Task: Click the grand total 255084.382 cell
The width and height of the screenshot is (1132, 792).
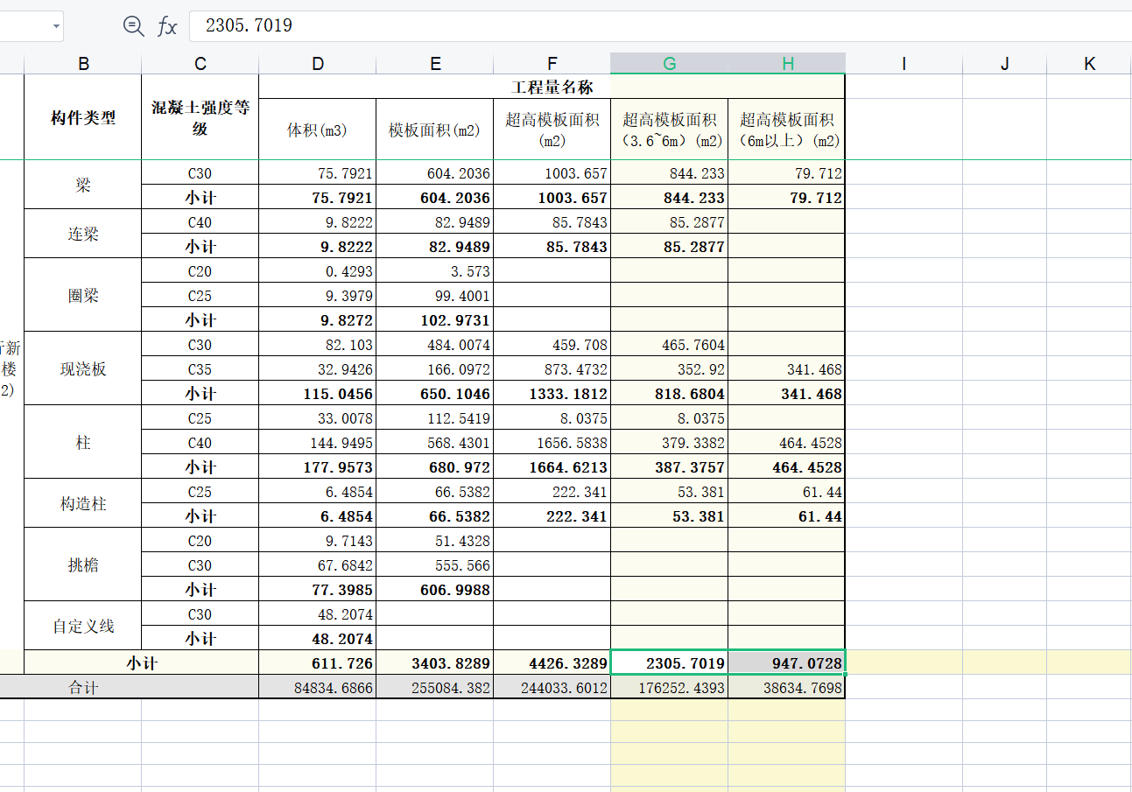Action: [435, 687]
